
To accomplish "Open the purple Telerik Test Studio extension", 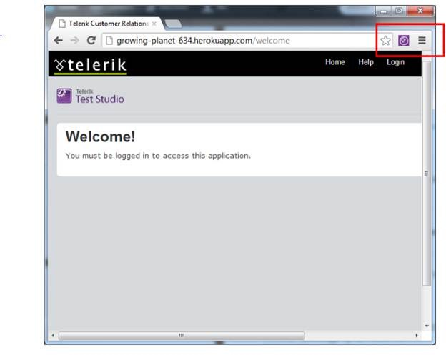I will pos(403,41).
